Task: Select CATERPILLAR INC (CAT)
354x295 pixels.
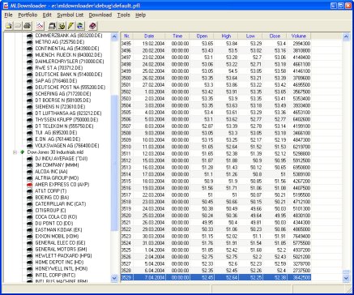Action: tap(60, 204)
